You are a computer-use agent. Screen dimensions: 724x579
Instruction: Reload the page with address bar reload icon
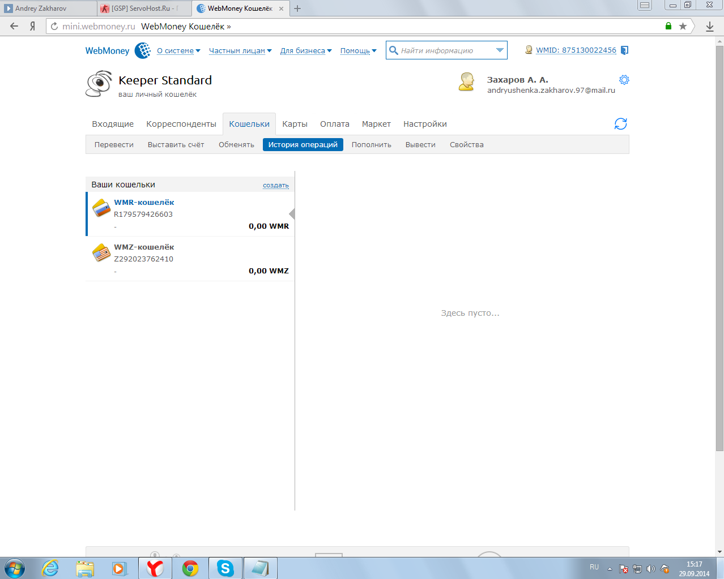[54, 26]
